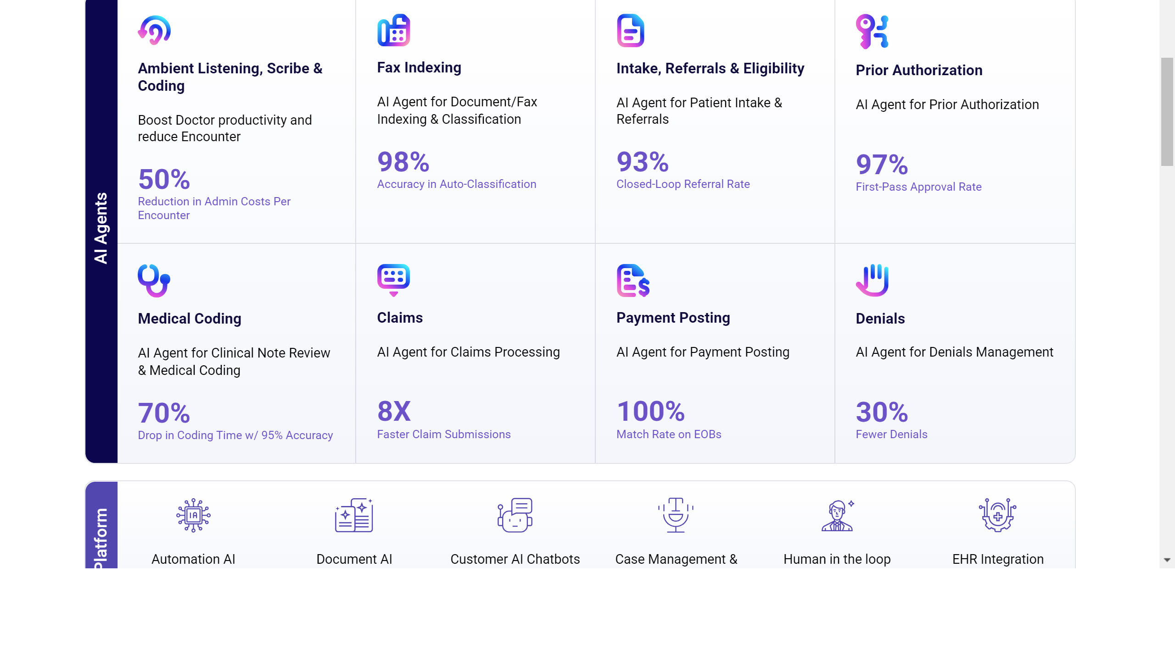Click the Human in the loop label
This screenshot has width=1175, height=660.
click(x=837, y=559)
